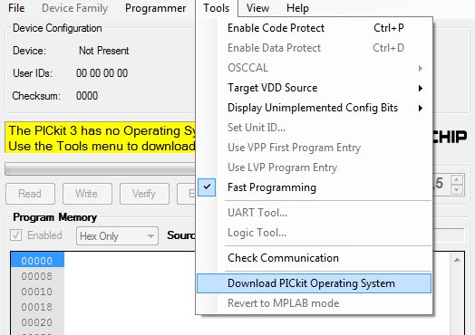Open the File menu
Viewport: 475px width, 335px height.
pos(16,8)
